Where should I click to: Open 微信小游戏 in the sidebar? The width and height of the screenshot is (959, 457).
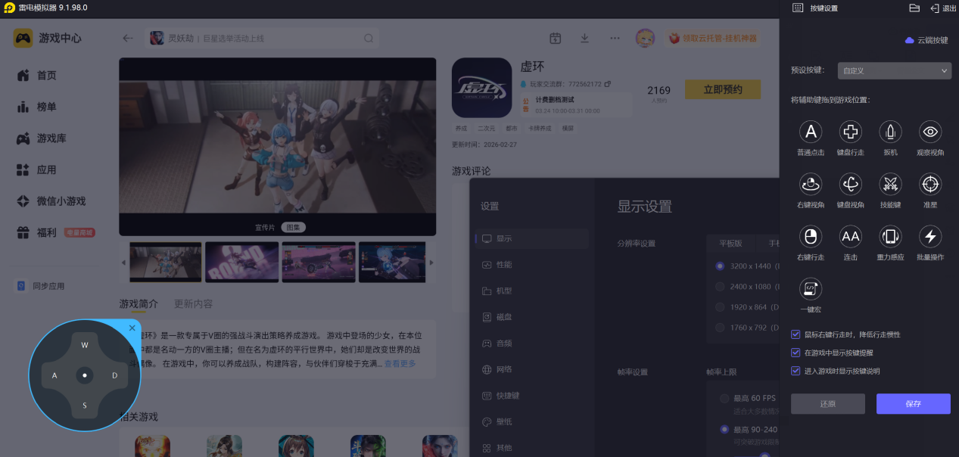pos(51,201)
